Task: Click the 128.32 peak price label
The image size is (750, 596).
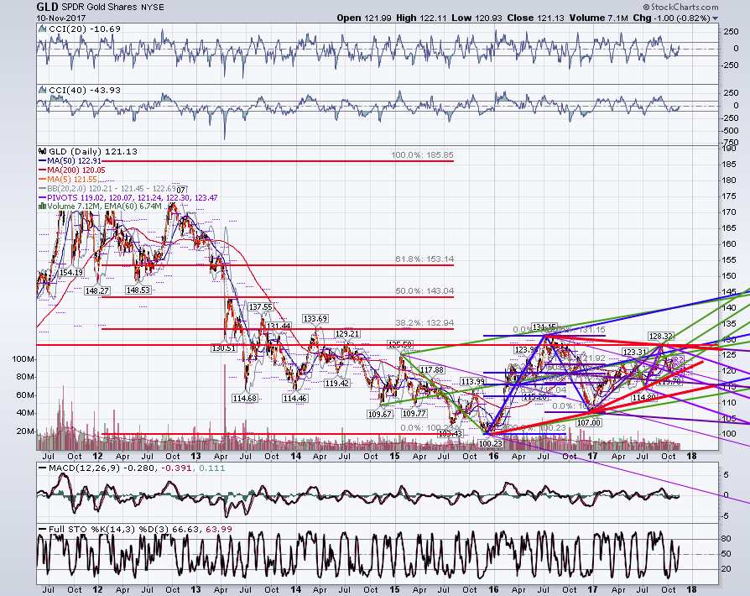Action: click(661, 336)
